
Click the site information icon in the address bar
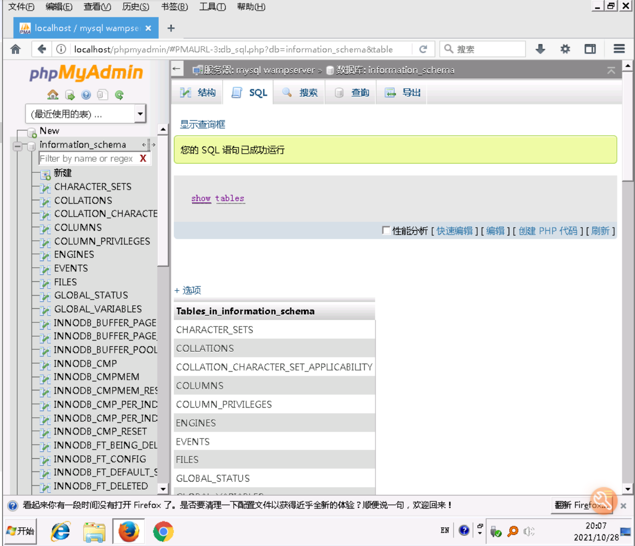coord(61,49)
